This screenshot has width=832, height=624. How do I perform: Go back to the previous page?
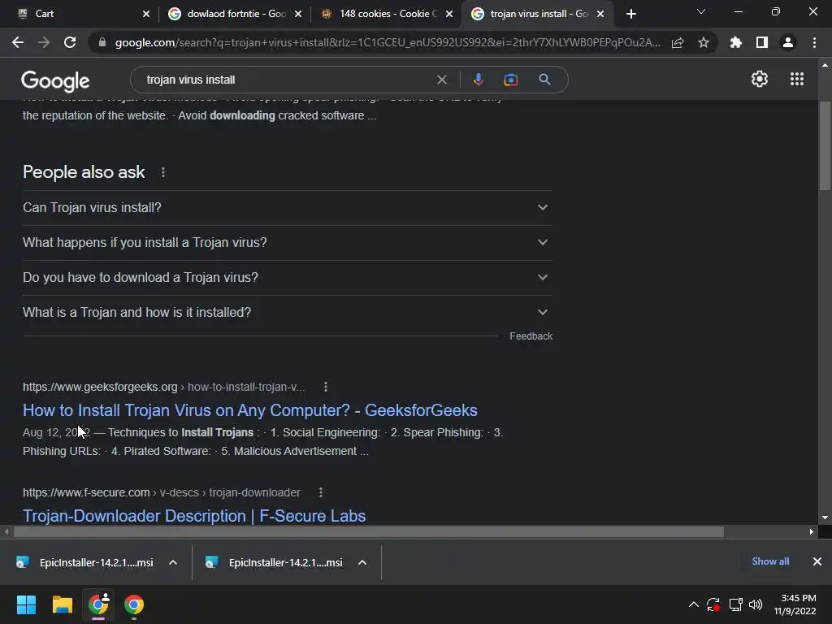point(18,42)
